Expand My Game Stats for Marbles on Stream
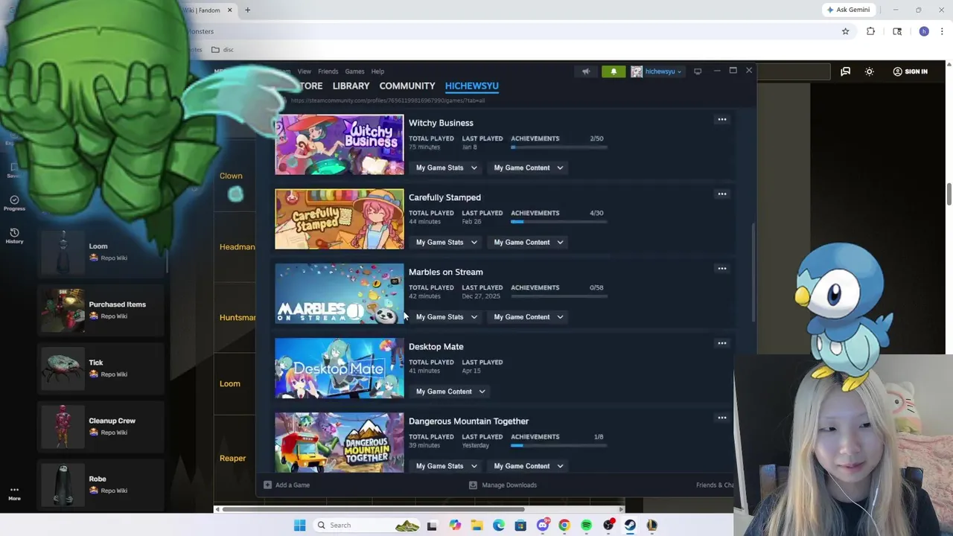Screen dimensions: 953x536 (446, 316)
